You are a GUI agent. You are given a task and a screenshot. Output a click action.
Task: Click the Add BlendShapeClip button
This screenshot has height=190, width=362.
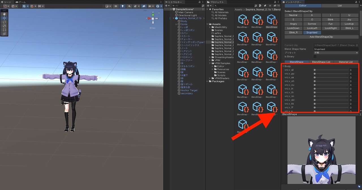[321, 37]
